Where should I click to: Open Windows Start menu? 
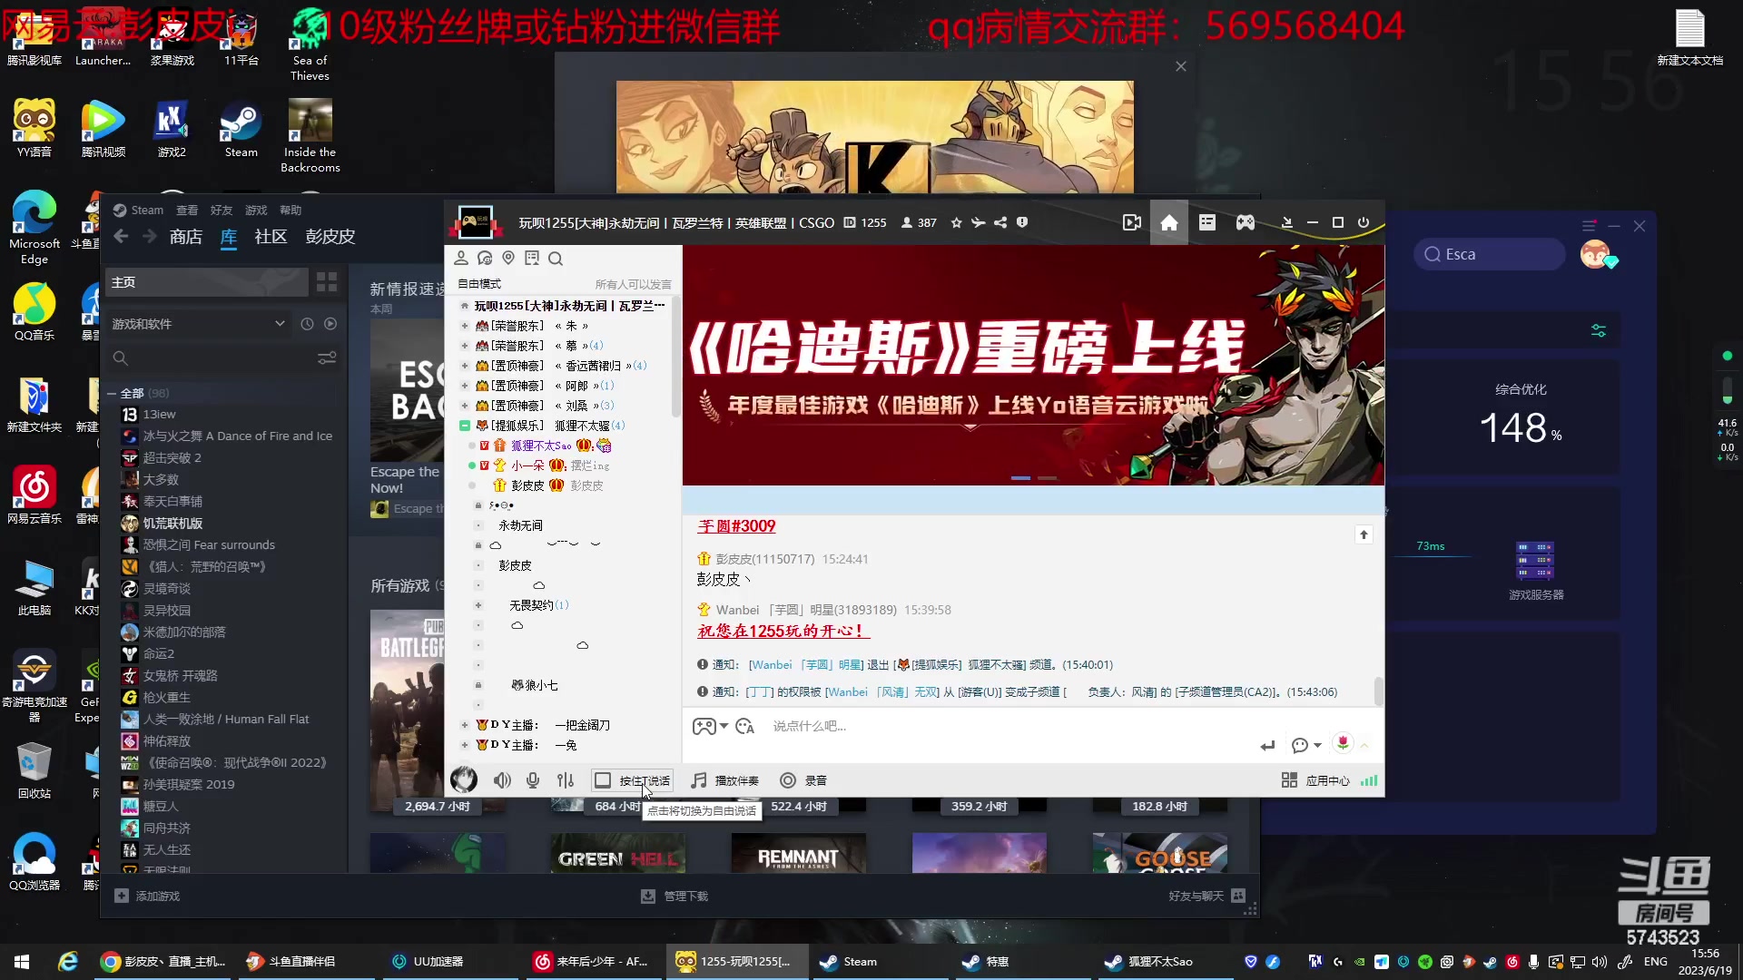[x=22, y=962]
